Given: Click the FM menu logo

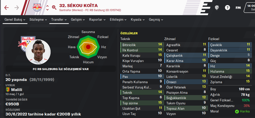Looking at the screenshot, I should [238, 8].
